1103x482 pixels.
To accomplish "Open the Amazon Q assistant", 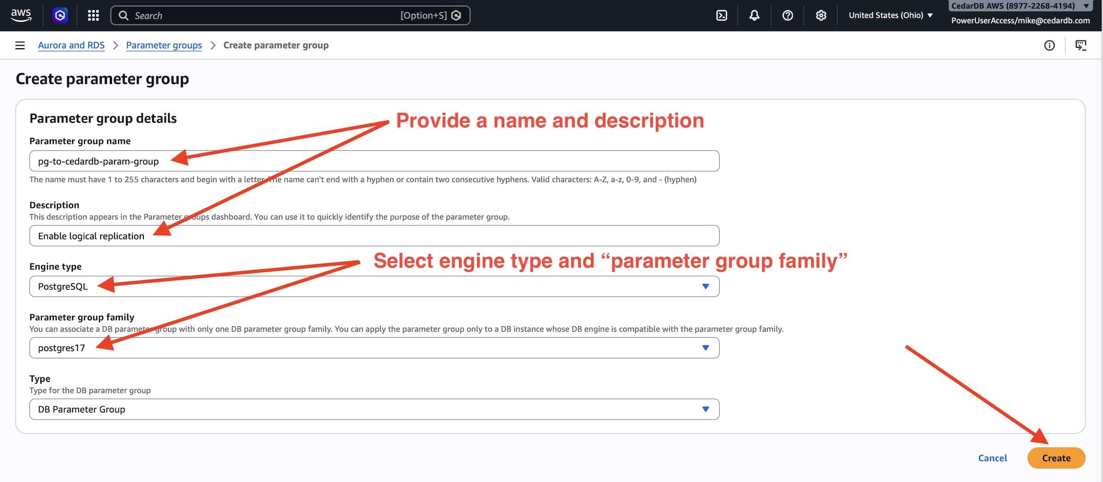I will pyautogui.click(x=60, y=15).
